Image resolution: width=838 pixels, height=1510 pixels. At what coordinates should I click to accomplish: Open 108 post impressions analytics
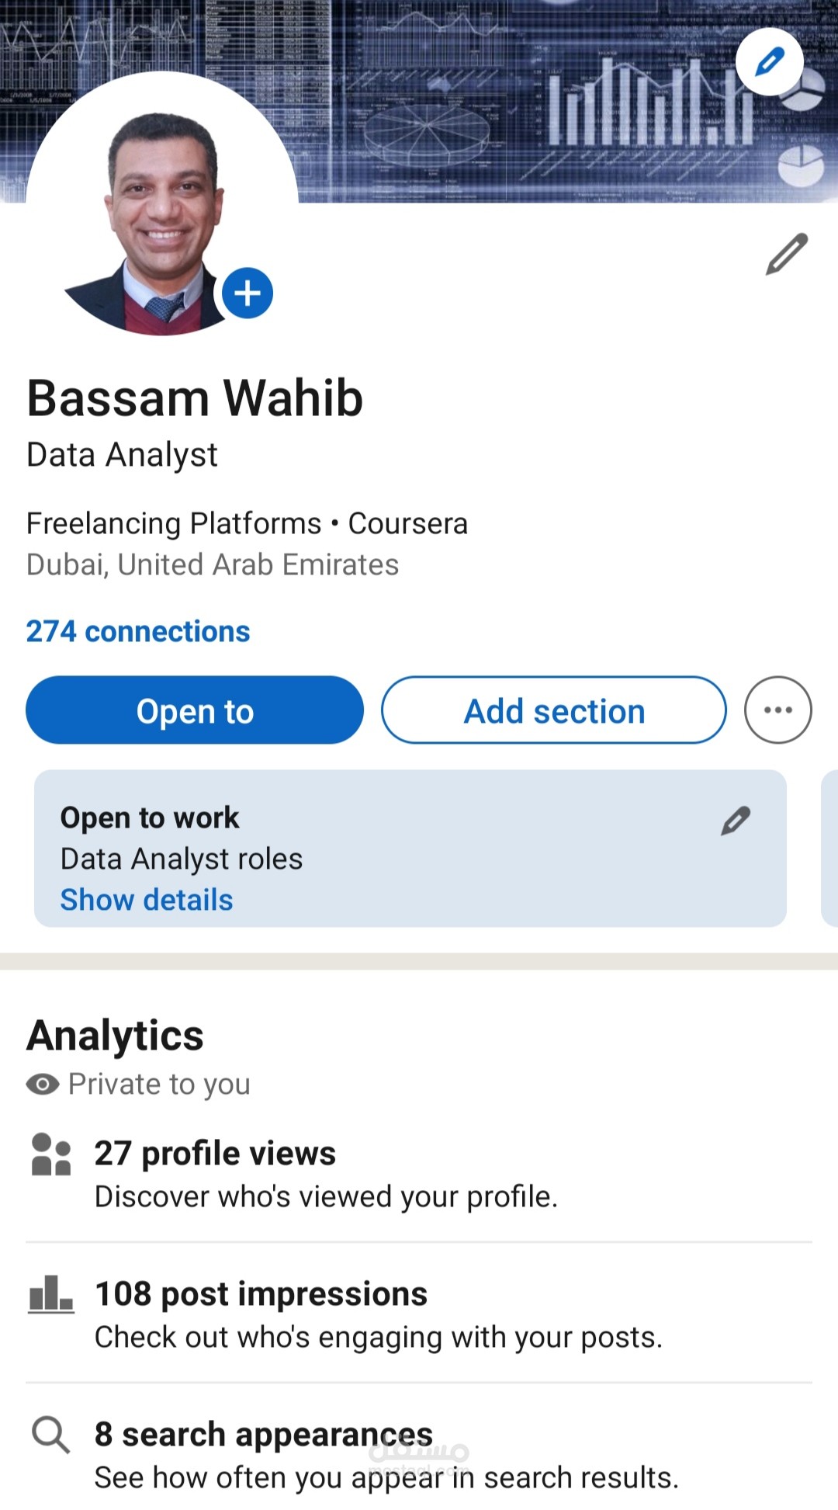point(261,1294)
